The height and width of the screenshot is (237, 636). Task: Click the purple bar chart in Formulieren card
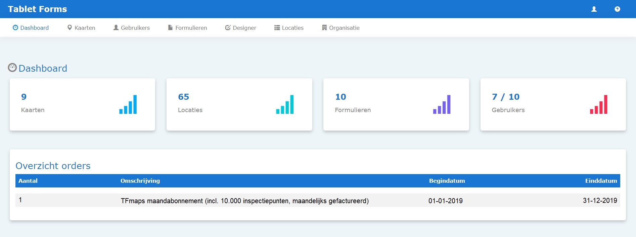pyautogui.click(x=442, y=104)
